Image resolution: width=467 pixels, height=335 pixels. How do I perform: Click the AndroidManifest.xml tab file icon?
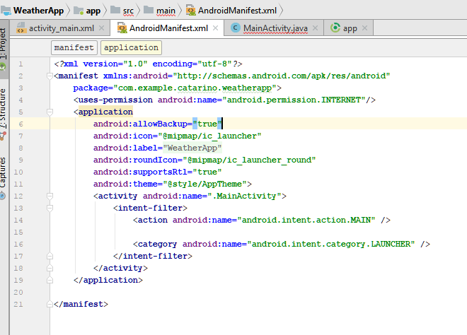122,28
